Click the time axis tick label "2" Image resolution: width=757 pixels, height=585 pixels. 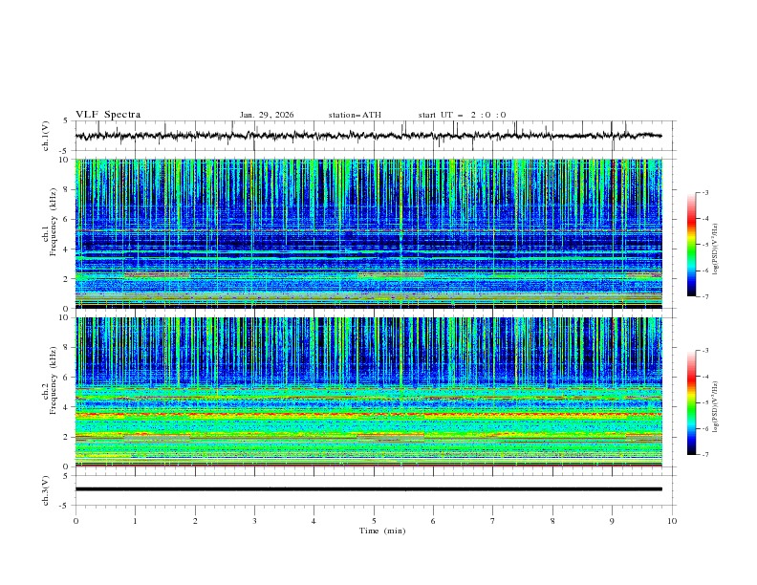pos(195,521)
